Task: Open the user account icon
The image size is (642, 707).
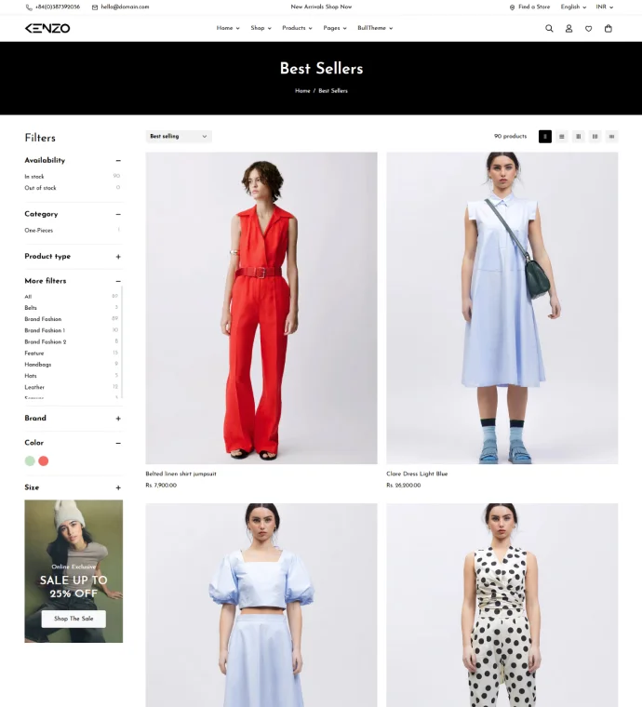Action: (568, 29)
